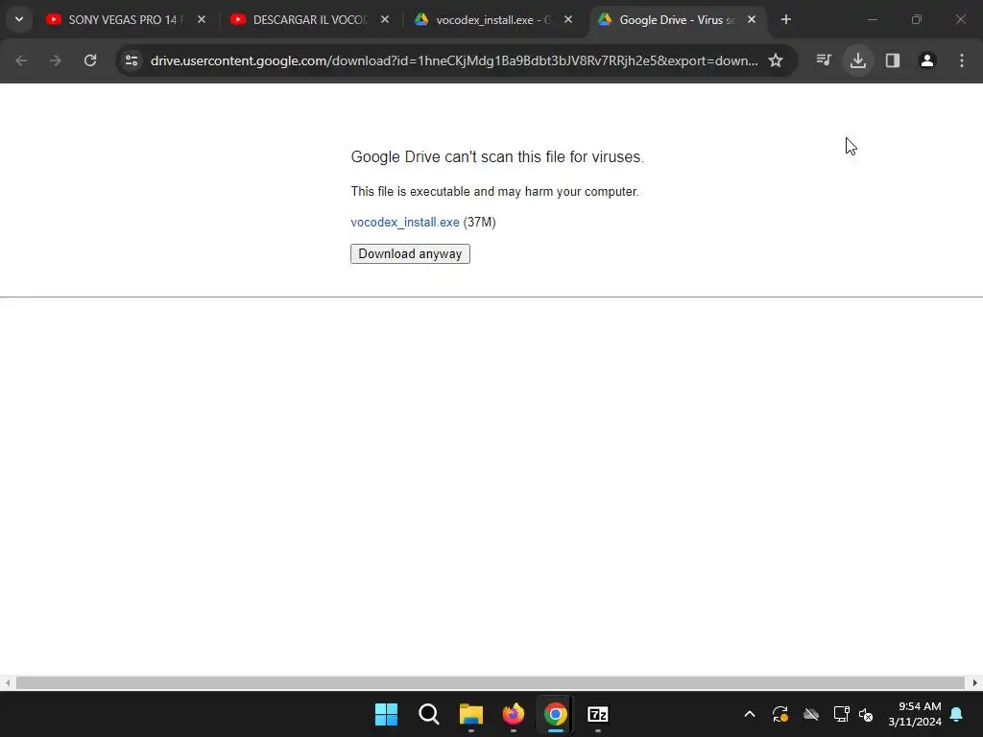The width and height of the screenshot is (983, 737).
Task: Click the 'This file is executable' warning text
Action: coord(494,192)
